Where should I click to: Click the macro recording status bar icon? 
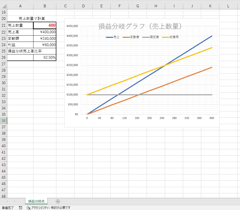click(21, 208)
